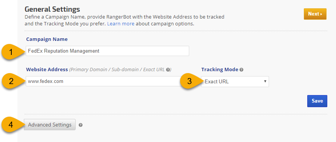This screenshot has height=142, width=336.
Task: Click the orange callout marker numbered 2
Action: (x=12, y=82)
